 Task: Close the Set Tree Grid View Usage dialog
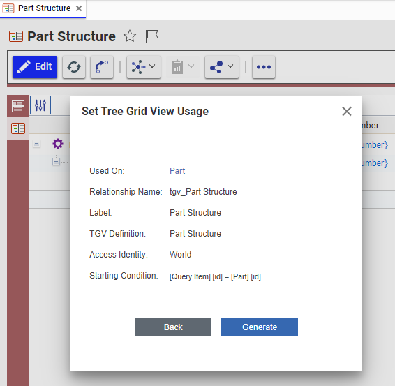pyautogui.click(x=347, y=111)
